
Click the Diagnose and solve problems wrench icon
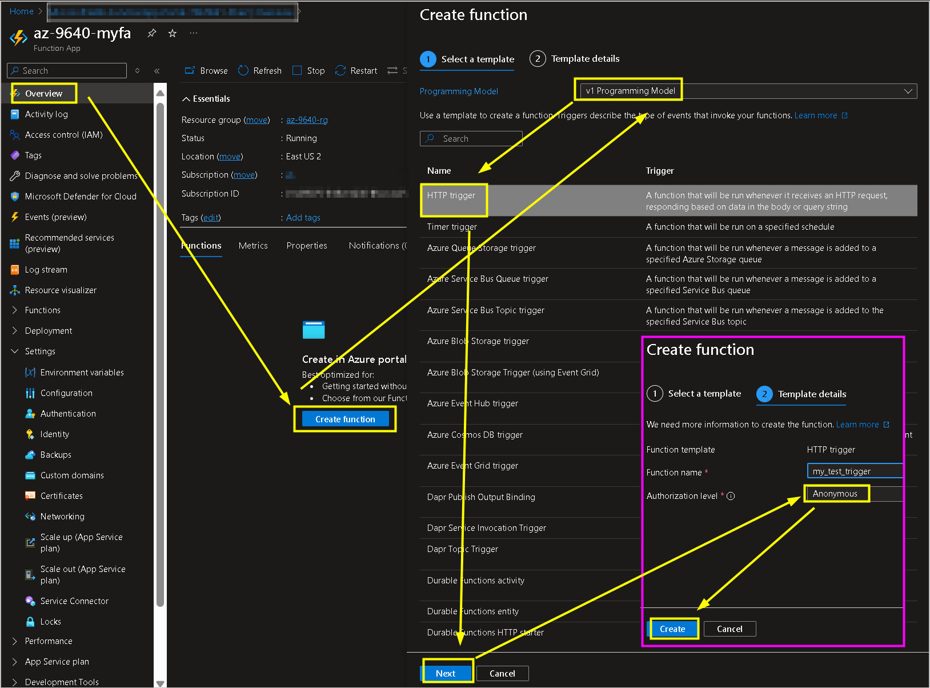[15, 176]
